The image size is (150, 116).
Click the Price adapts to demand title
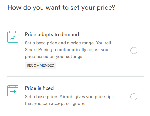pos(52,34)
